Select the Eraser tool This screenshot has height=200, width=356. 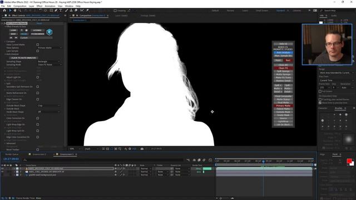tap(76, 11)
